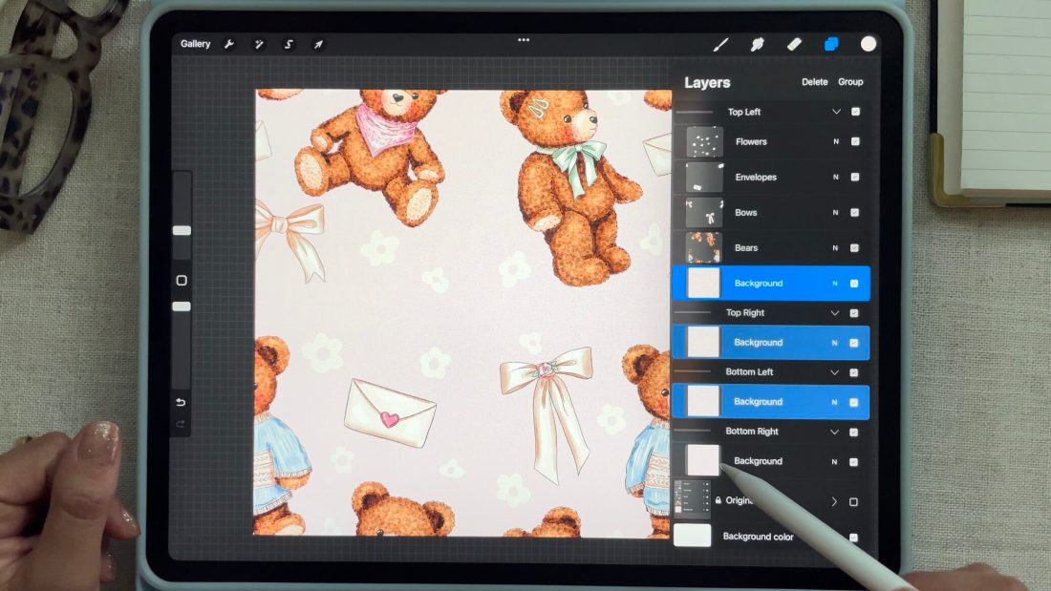Close the Layers panel via layers icon
This screenshot has width=1051, height=591.
(x=831, y=44)
